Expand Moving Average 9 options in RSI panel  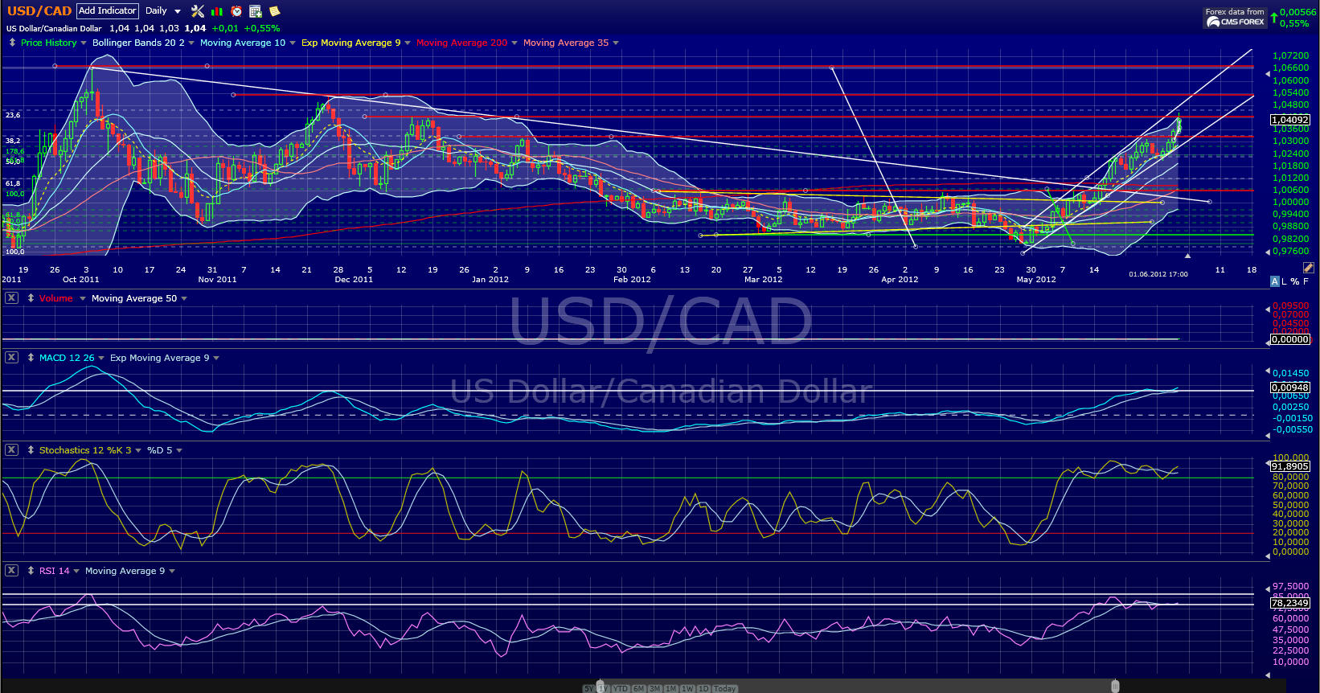click(x=172, y=571)
